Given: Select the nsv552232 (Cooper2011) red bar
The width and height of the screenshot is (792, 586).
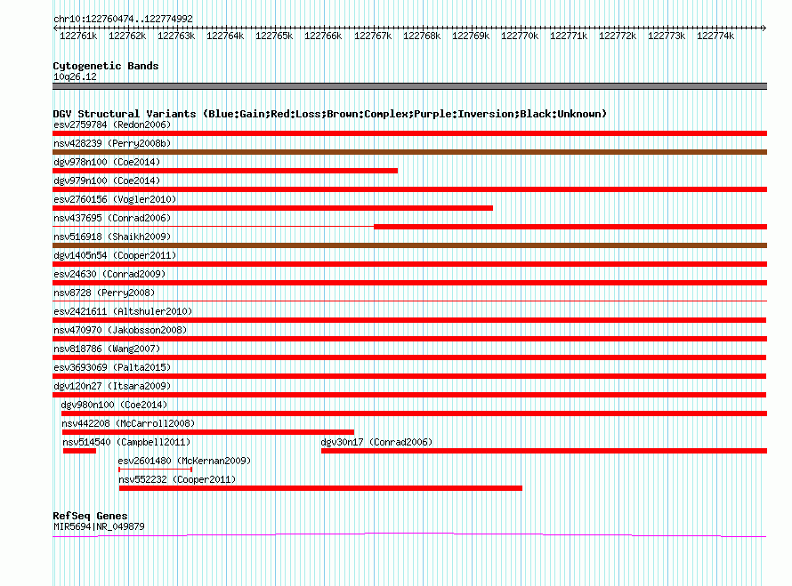Looking at the screenshot, I should point(320,488).
